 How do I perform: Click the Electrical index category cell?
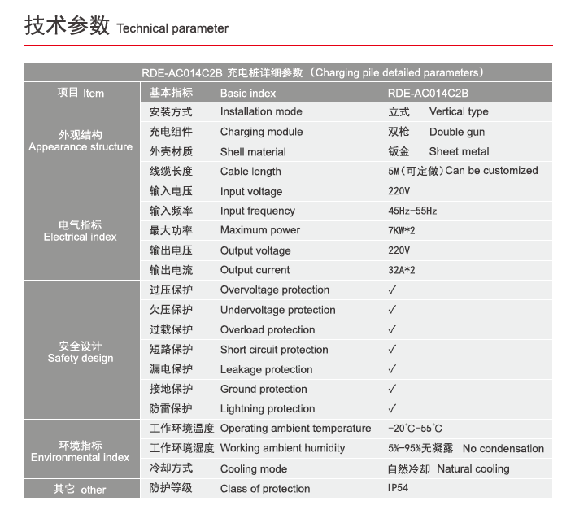coord(81,231)
